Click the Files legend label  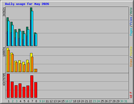point(131,21)
